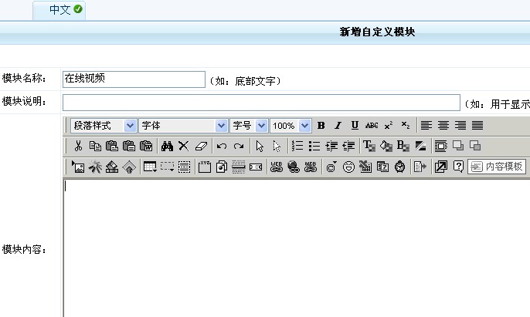Align text to the left
Viewport: 530px width, 317px height.
tap(426, 125)
